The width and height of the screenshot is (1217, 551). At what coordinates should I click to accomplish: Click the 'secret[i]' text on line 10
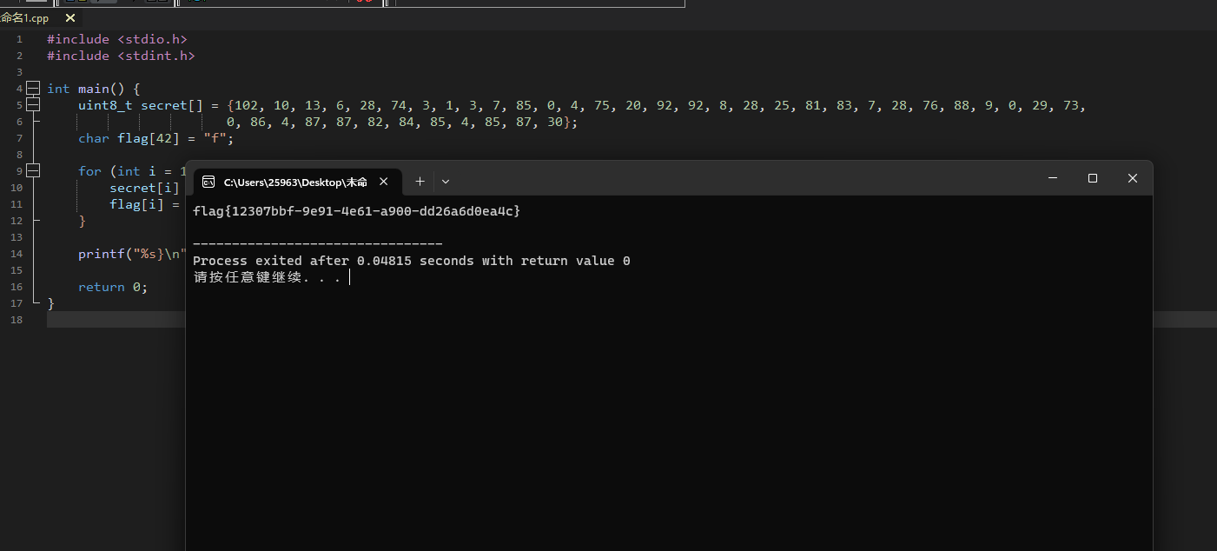coord(144,188)
